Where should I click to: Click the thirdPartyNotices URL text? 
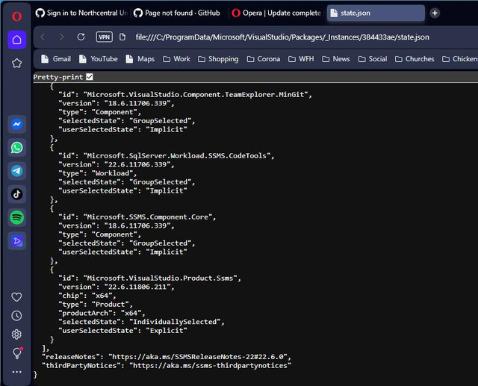(211, 366)
